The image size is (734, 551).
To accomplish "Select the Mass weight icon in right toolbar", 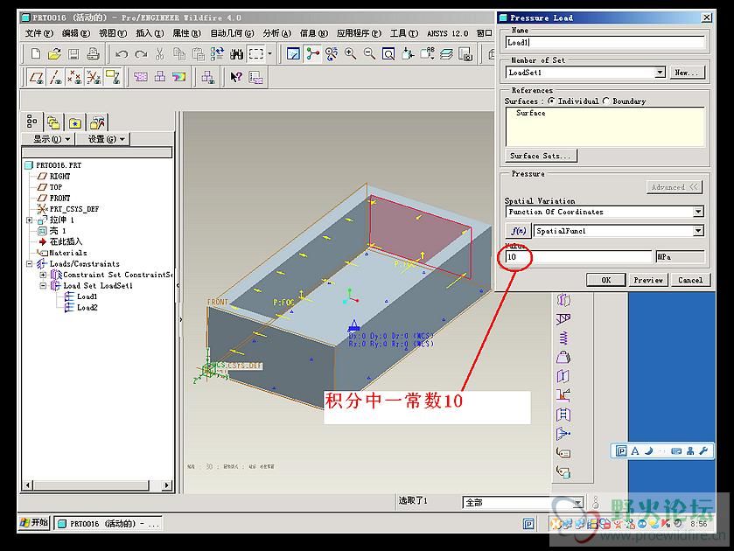I will point(563,357).
